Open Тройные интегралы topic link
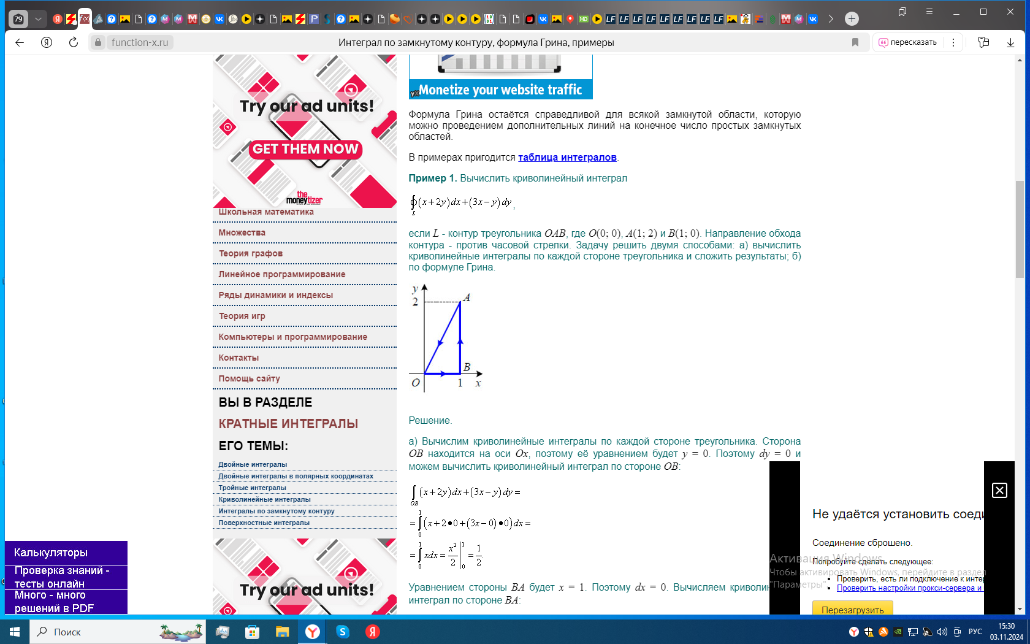 253,488
